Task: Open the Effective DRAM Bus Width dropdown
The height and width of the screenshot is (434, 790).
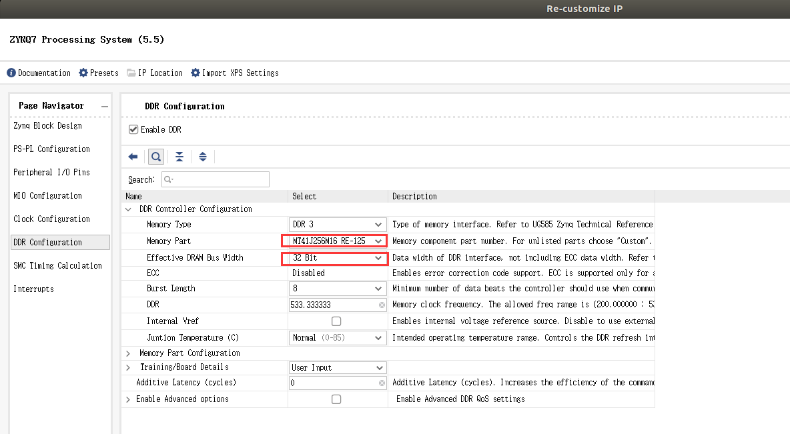Action: coord(335,258)
